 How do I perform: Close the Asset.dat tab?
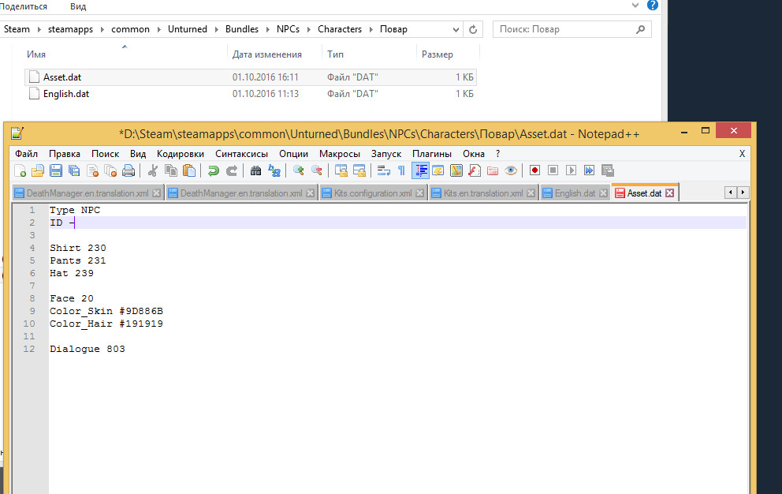(670, 193)
